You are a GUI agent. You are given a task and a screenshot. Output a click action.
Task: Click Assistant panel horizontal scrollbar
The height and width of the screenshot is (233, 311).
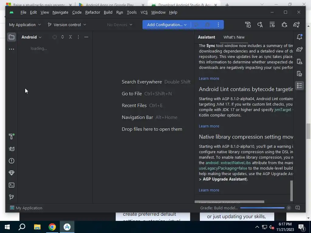pos(229,202)
